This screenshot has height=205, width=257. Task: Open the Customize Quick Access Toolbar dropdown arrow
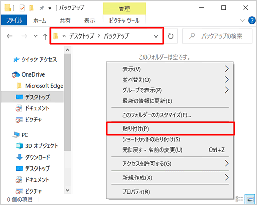coord(50,8)
